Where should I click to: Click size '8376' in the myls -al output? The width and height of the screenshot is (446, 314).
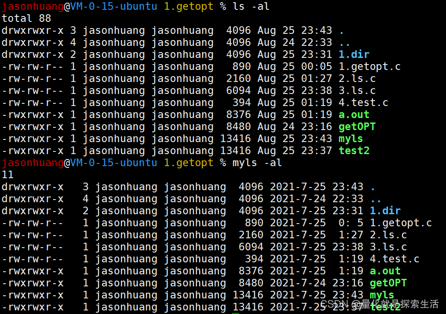pos(251,271)
